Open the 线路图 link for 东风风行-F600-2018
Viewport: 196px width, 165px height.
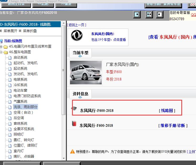167,111
